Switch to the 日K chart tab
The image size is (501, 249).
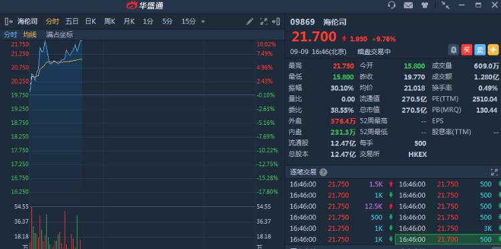[90, 22]
